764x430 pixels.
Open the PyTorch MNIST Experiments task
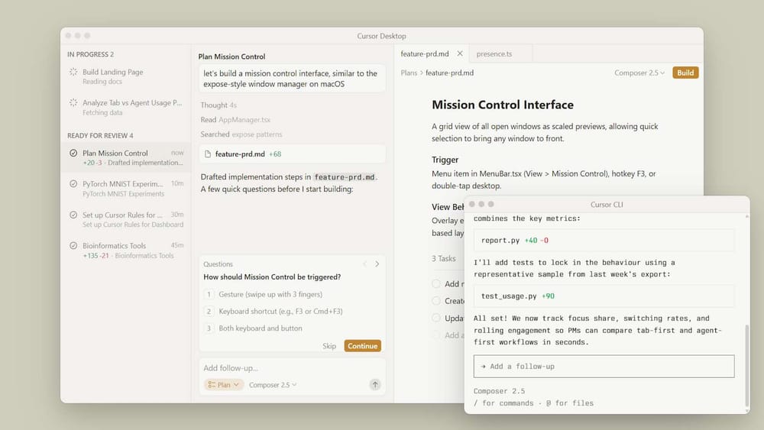(126, 189)
